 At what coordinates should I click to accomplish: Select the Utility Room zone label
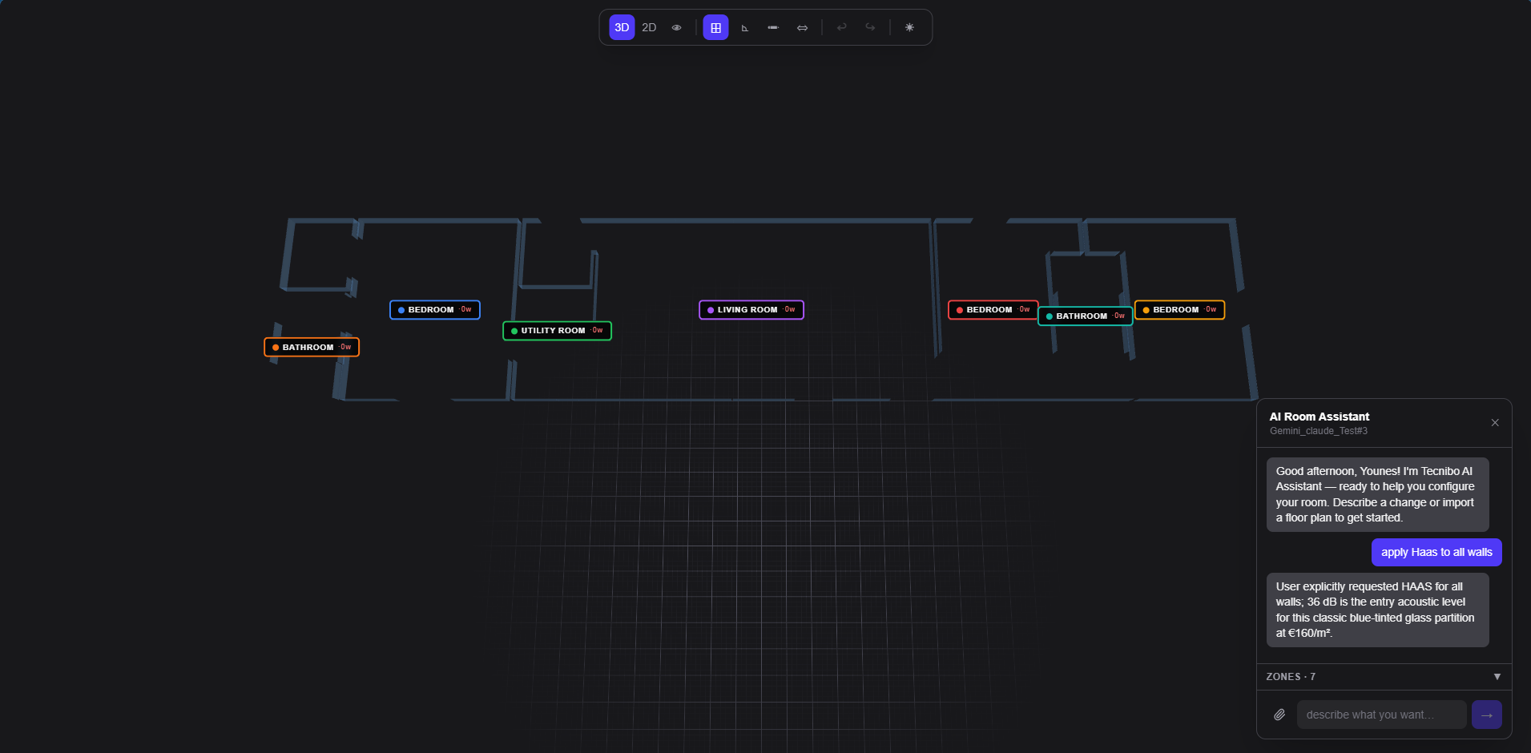coord(557,331)
